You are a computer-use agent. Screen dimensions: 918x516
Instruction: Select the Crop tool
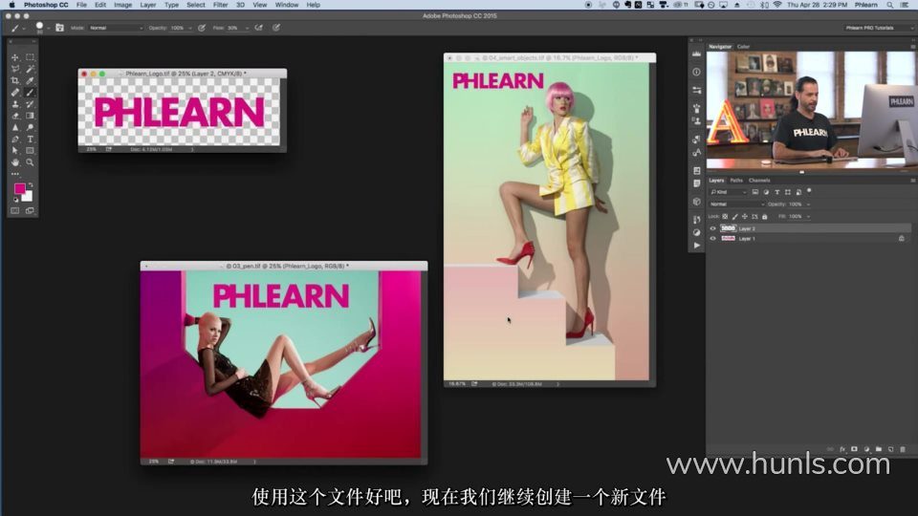[x=15, y=80]
